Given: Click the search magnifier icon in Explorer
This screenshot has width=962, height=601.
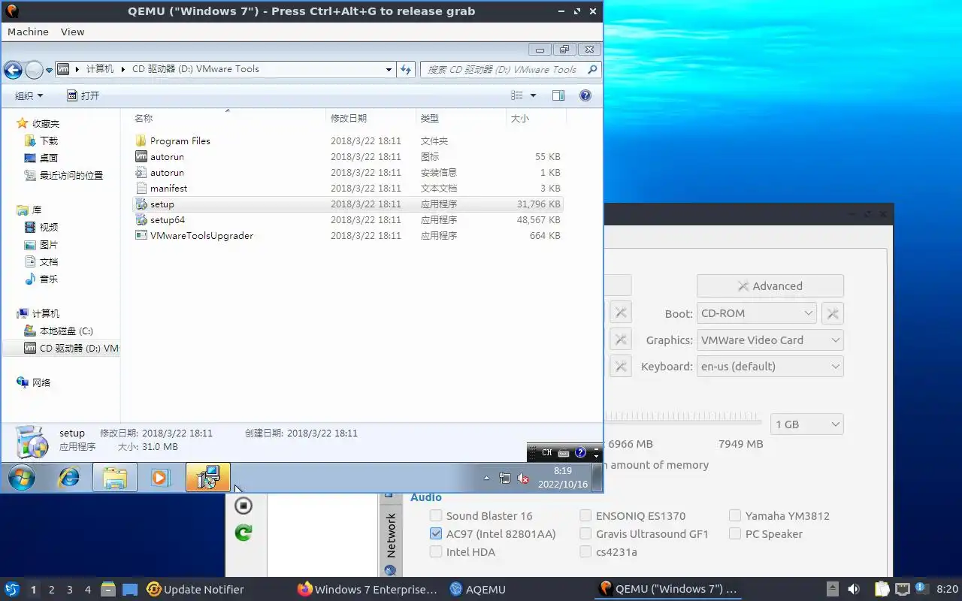Looking at the screenshot, I should click(592, 69).
